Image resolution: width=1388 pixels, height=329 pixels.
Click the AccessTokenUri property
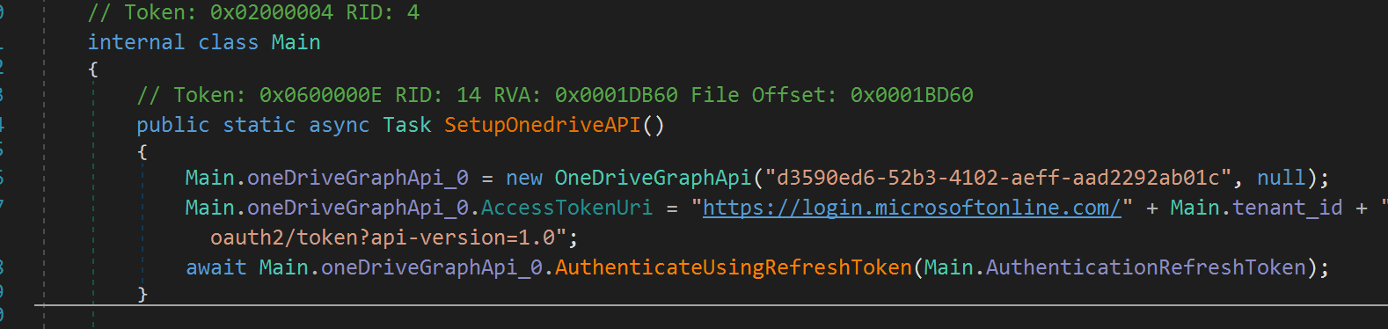pyautogui.click(x=566, y=208)
